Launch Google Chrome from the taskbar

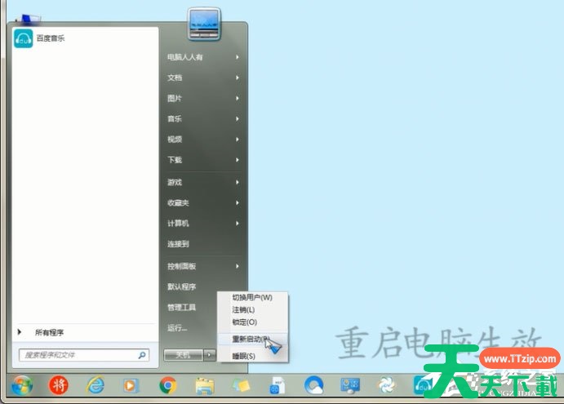tap(168, 384)
